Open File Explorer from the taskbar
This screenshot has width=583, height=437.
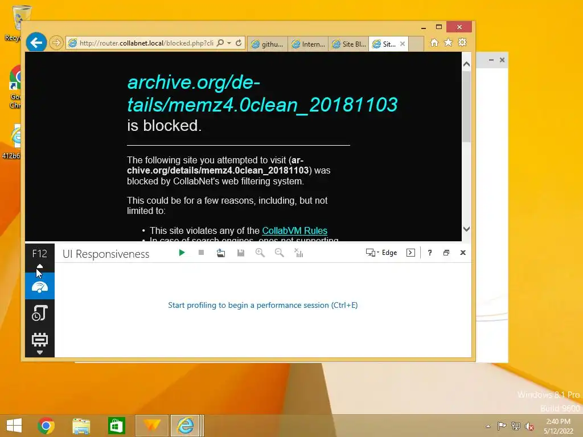pos(81,426)
